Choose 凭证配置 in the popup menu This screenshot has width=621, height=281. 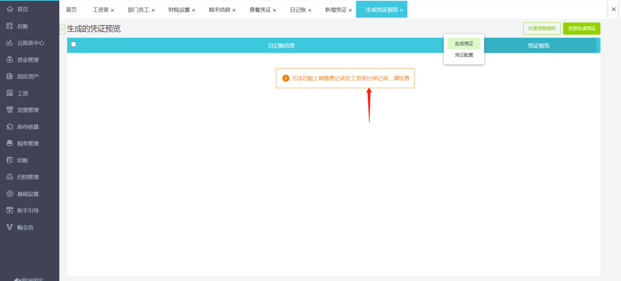[x=464, y=55]
